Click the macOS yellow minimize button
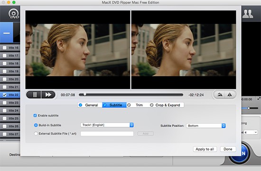 pyautogui.click(x=9, y=2)
